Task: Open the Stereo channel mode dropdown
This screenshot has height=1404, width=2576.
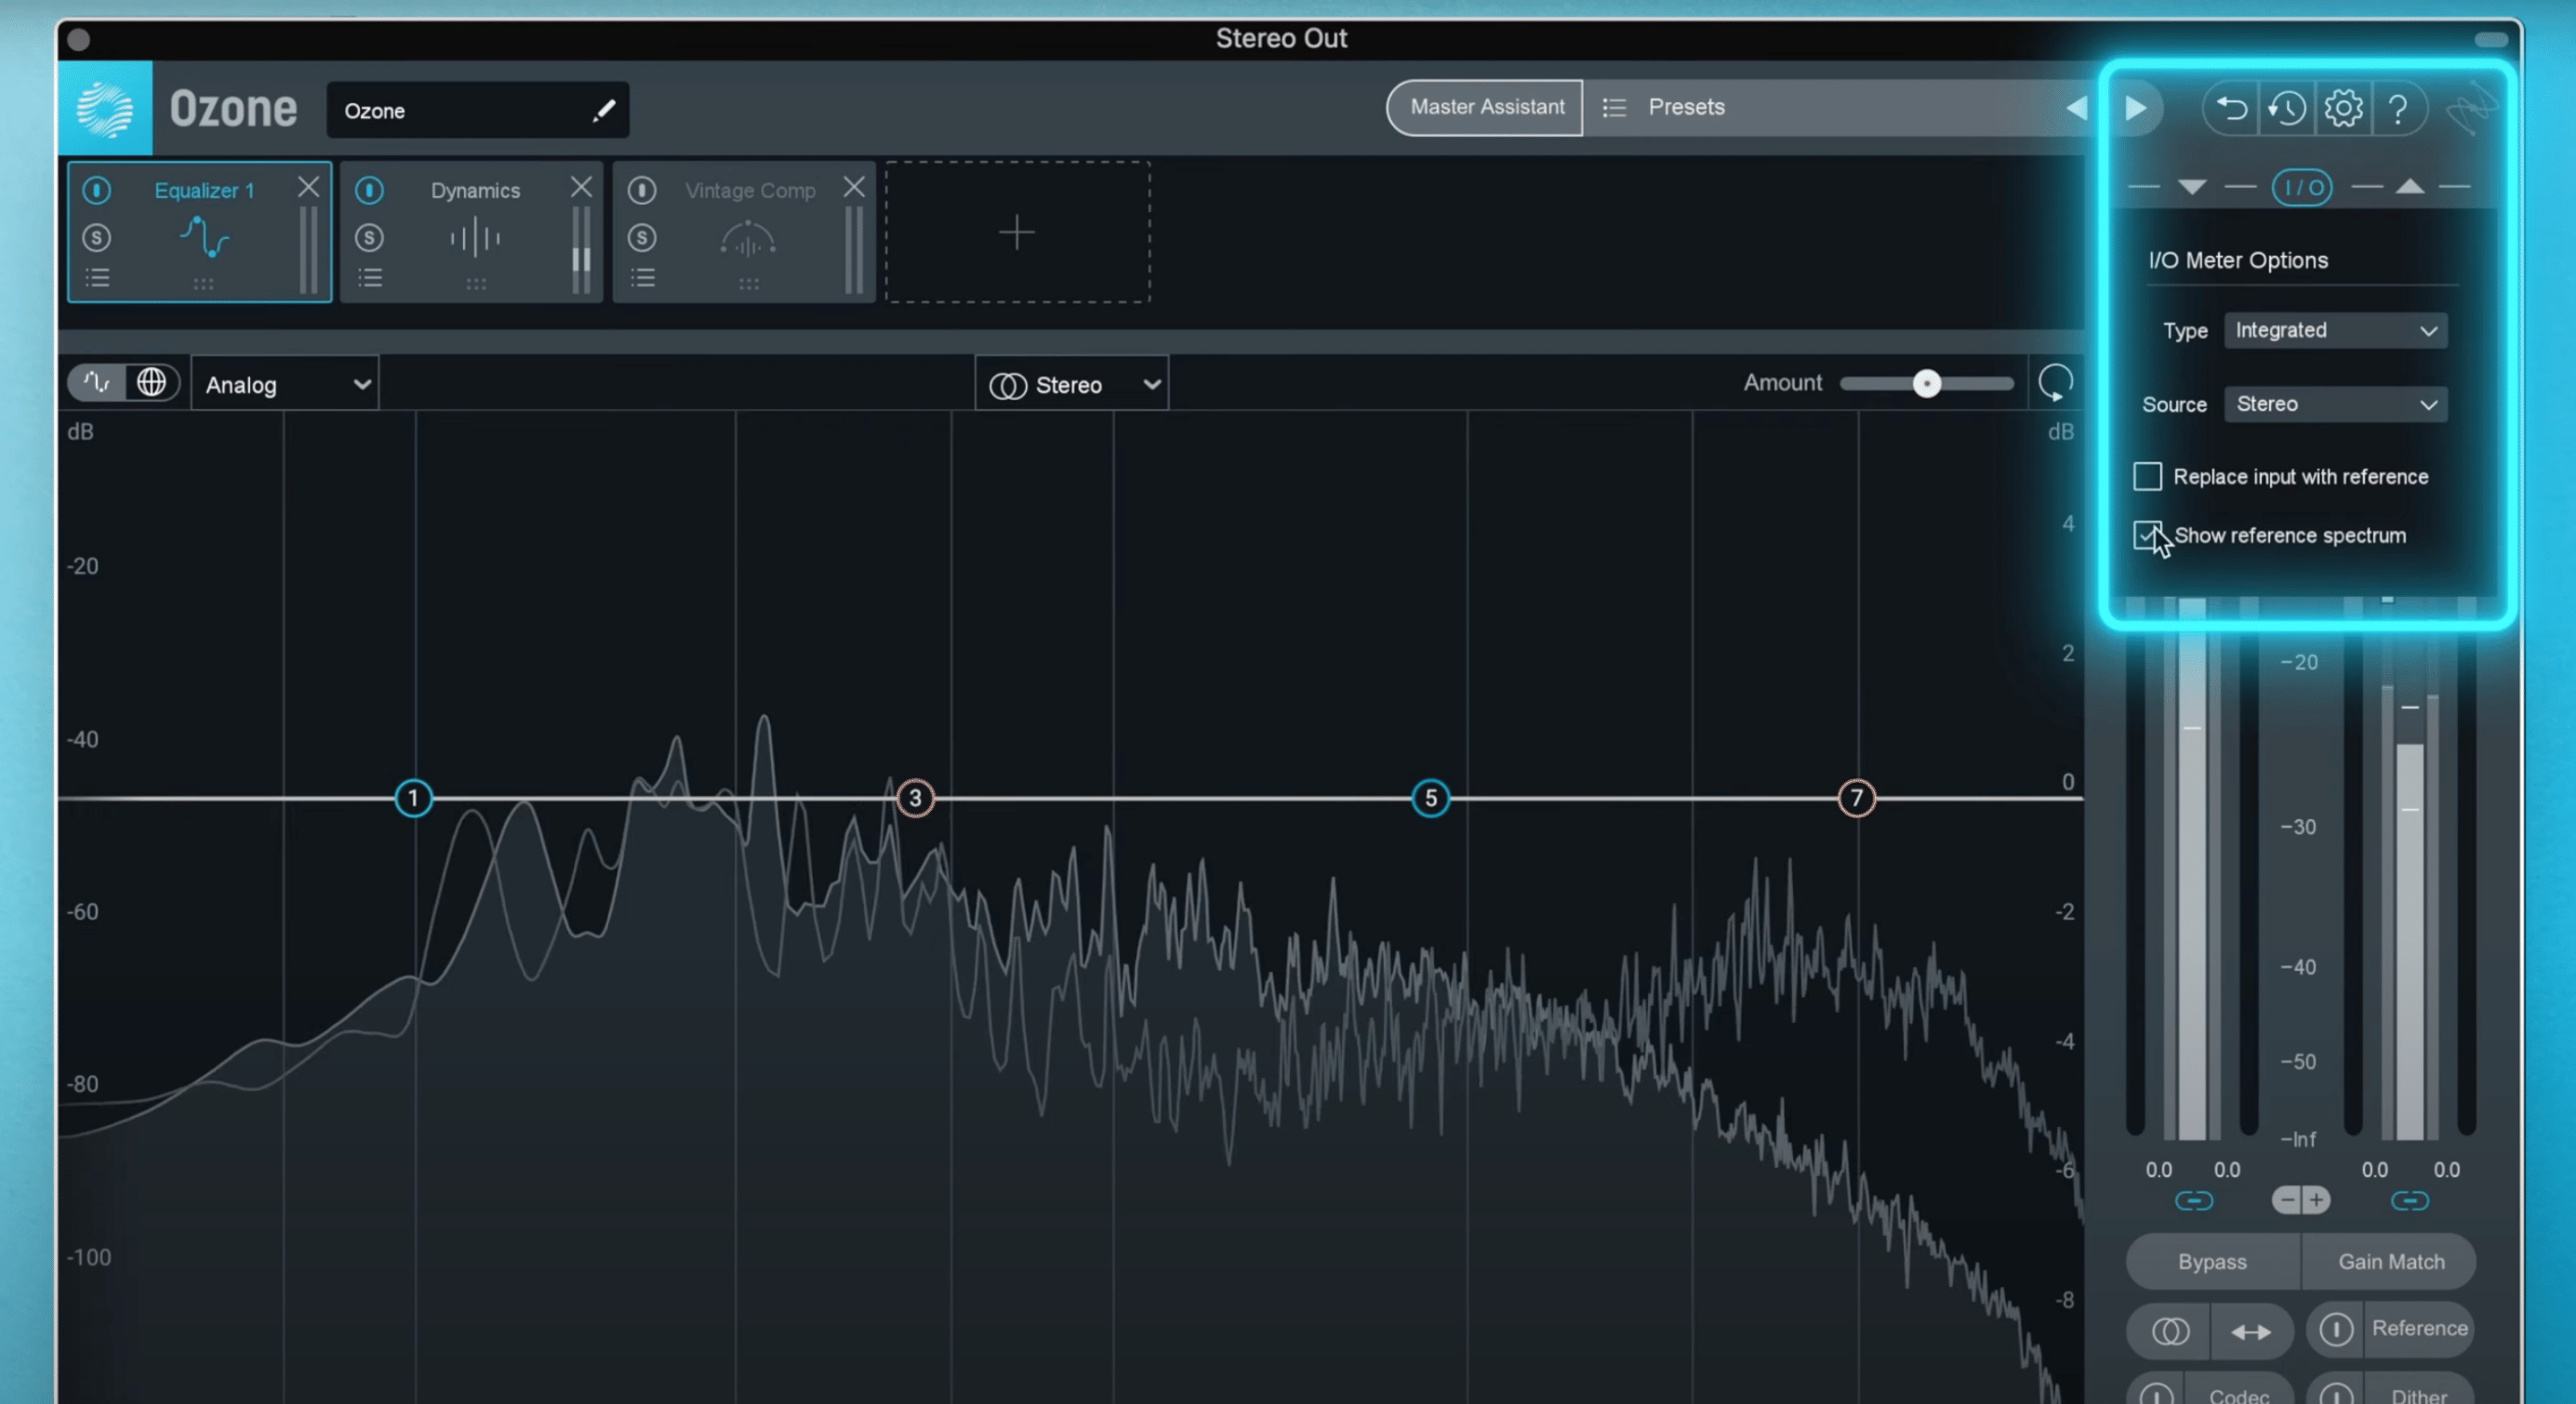Action: click(1071, 384)
